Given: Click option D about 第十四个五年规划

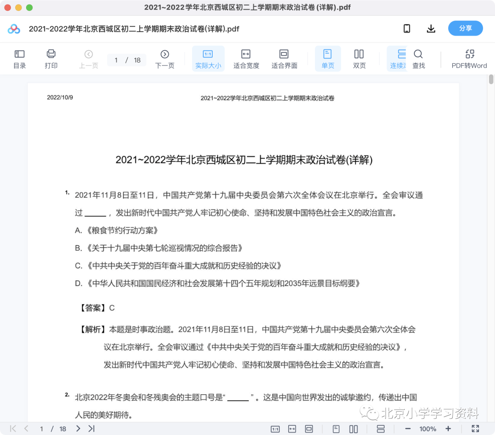Looking at the screenshot, I should click(218, 283).
